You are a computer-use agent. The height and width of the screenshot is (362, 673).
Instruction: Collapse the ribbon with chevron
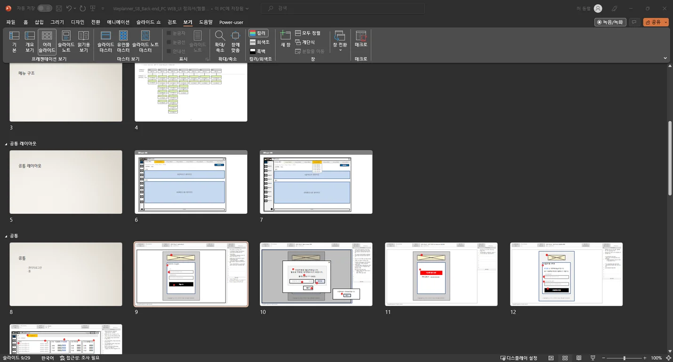(665, 58)
